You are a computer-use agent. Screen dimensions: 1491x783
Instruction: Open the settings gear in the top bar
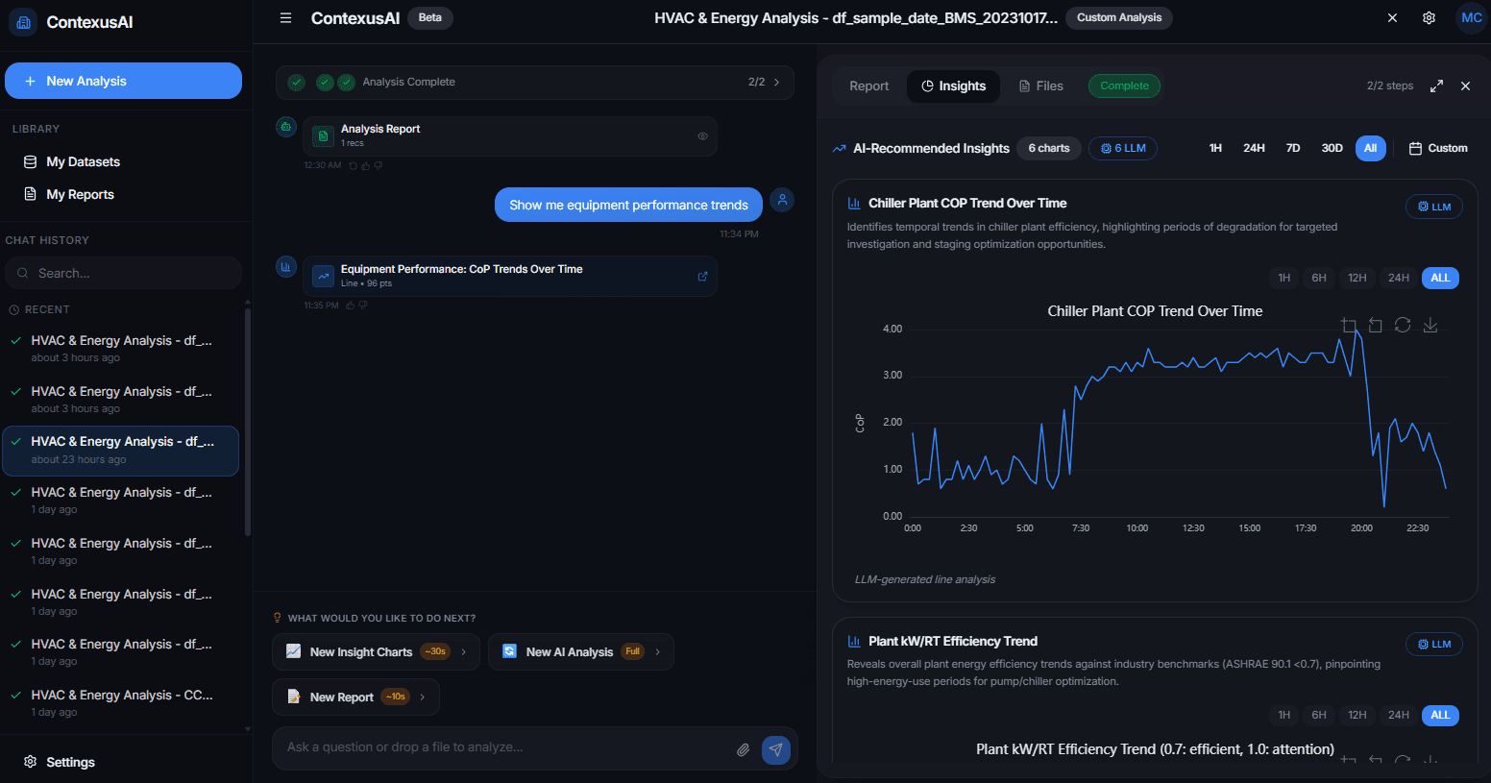[x=1429, y=17]
